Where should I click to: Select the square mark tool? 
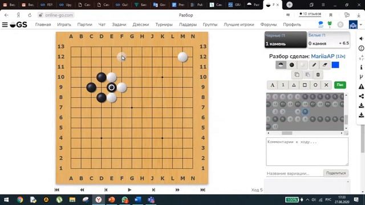click(305, 85)
